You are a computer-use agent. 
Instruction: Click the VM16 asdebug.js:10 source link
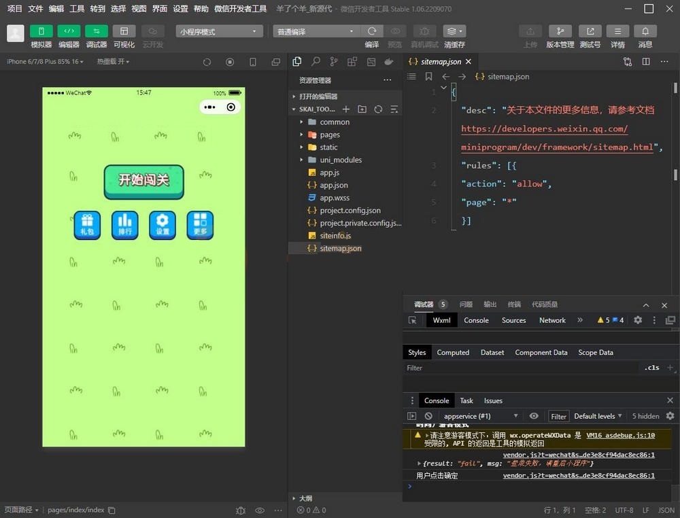coord(621,435)
